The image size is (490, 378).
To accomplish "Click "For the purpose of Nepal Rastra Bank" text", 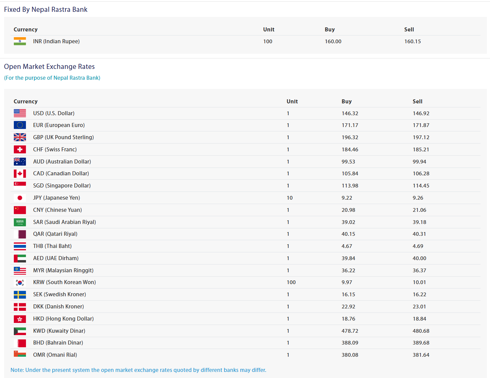I will tap(52, 78).
